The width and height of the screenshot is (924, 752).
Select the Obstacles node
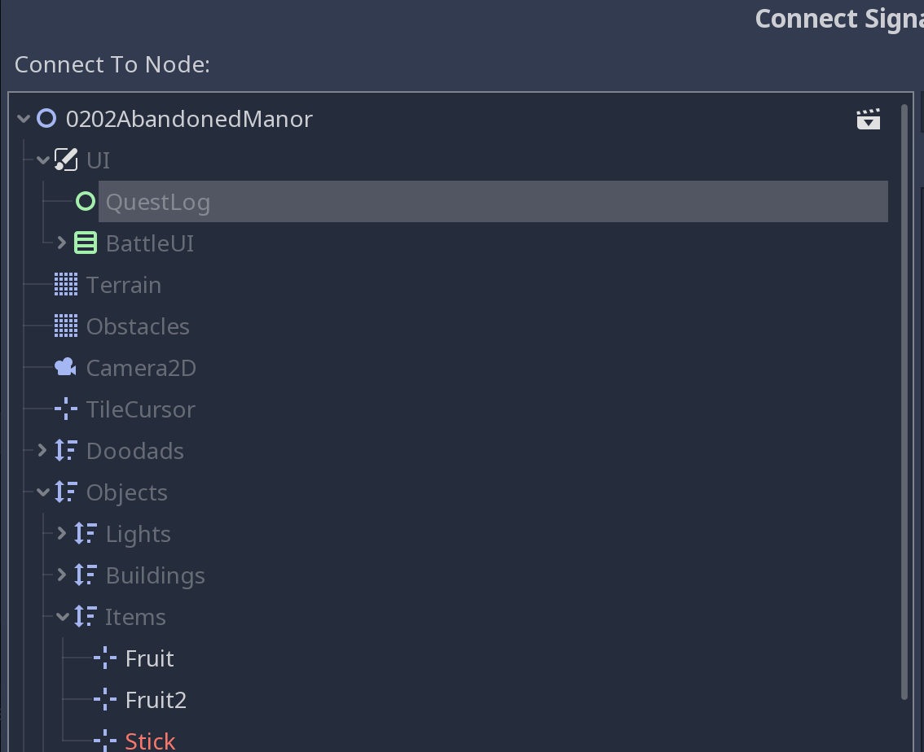tap(138, 326)
